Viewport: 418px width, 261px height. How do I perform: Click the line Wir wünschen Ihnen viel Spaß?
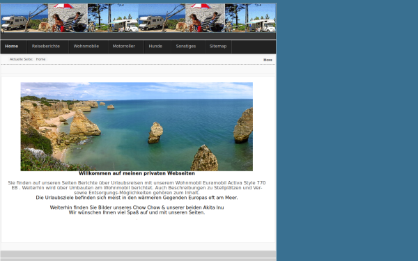click(137, 212)
